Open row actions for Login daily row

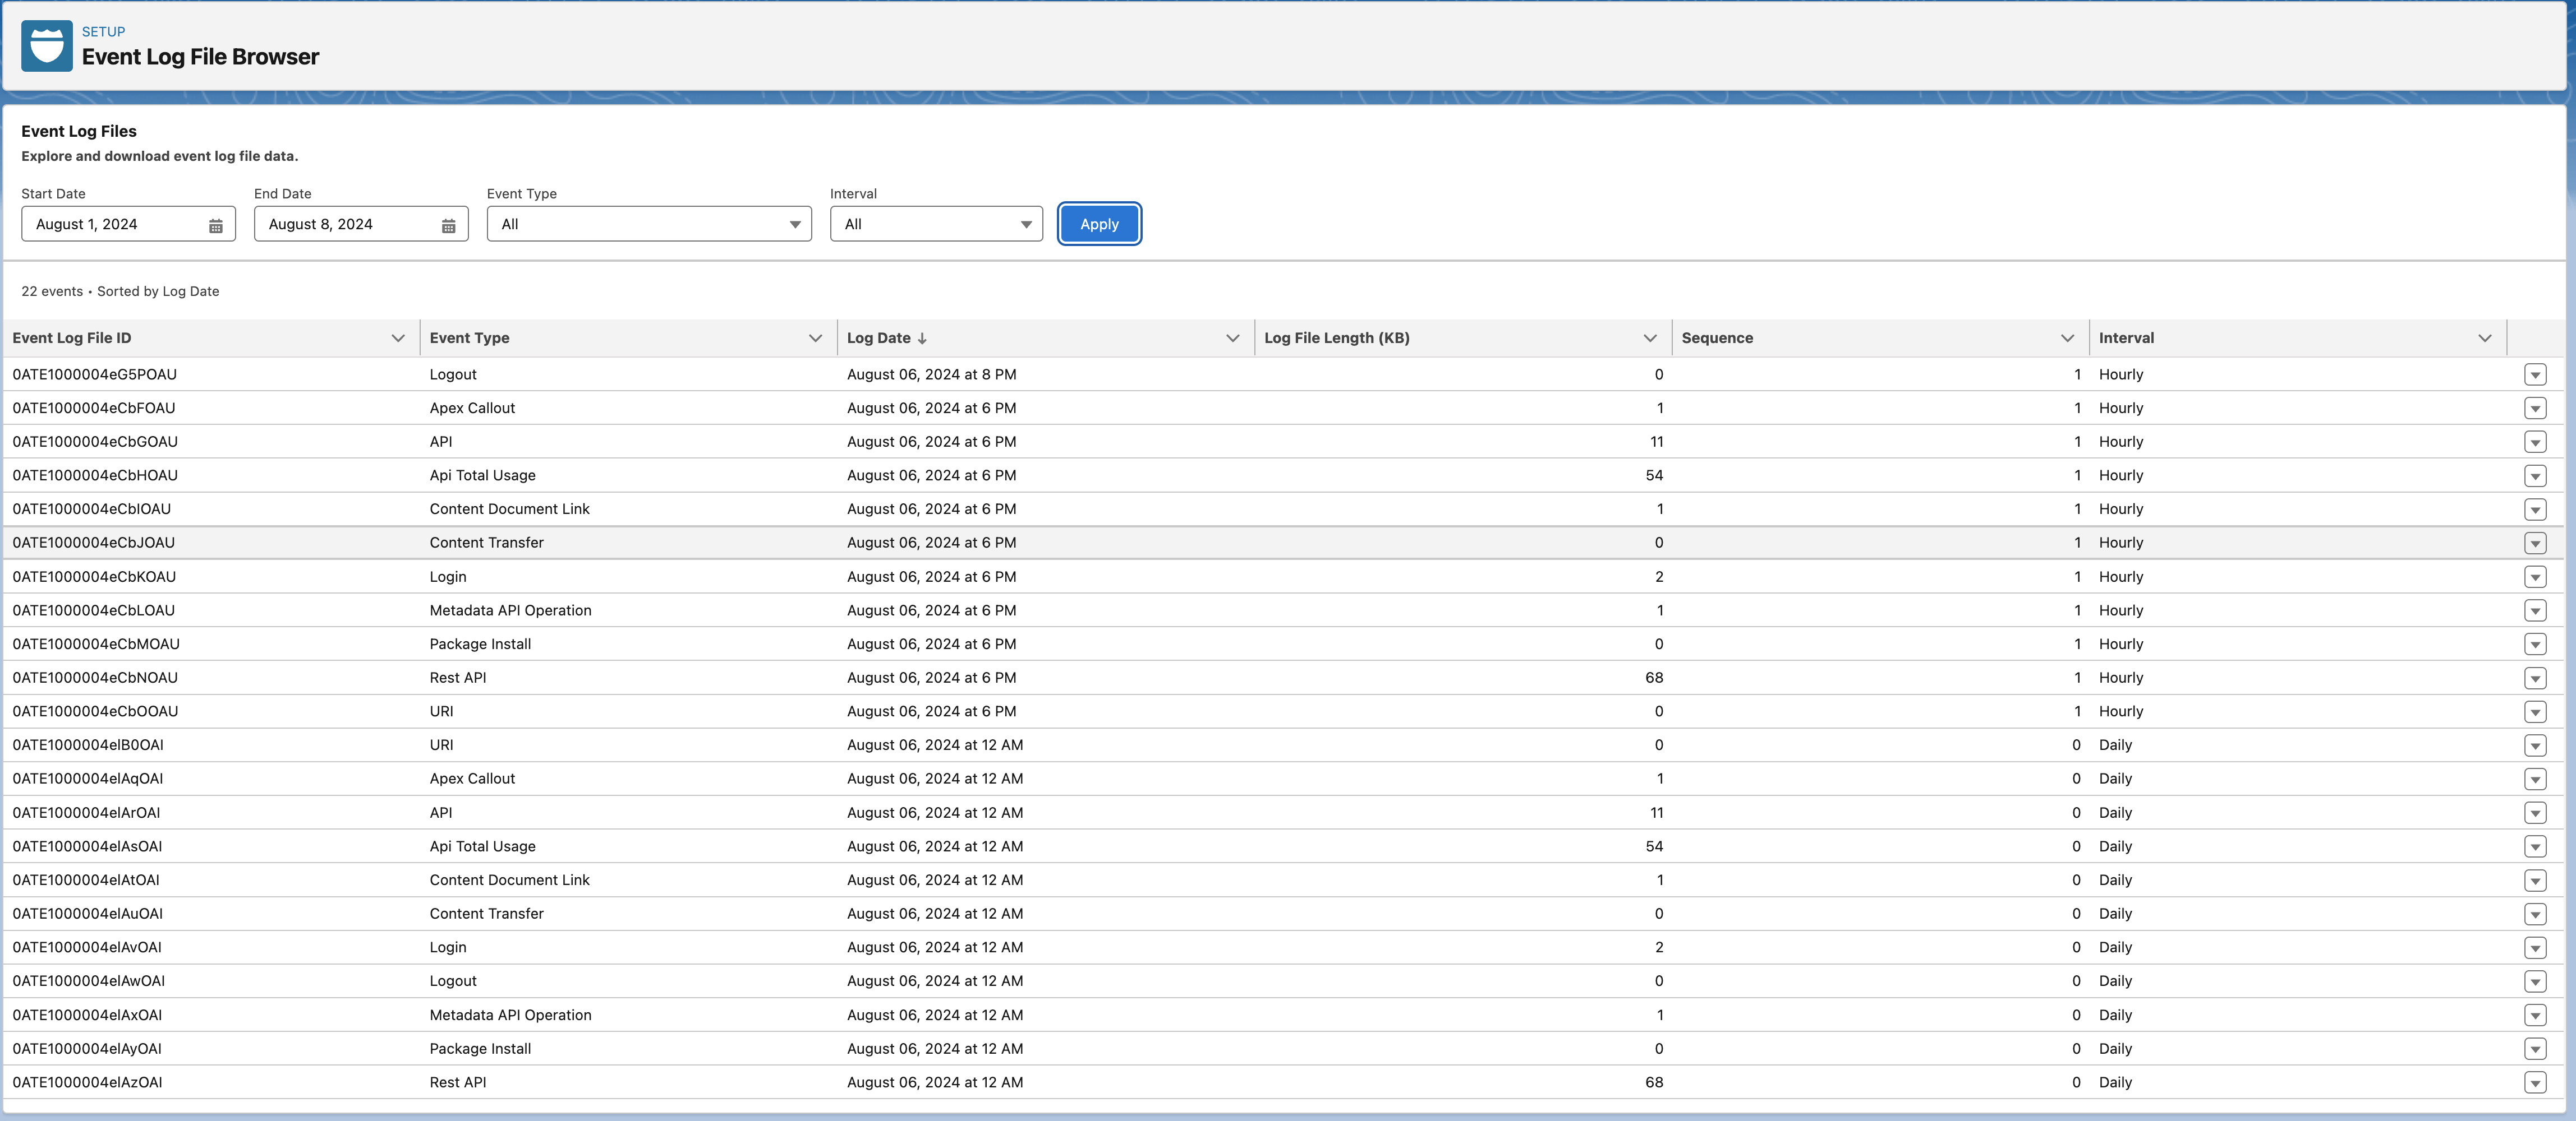point(2534,947)
